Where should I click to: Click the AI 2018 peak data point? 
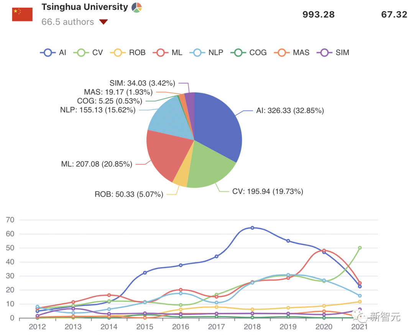click(252, 228)
